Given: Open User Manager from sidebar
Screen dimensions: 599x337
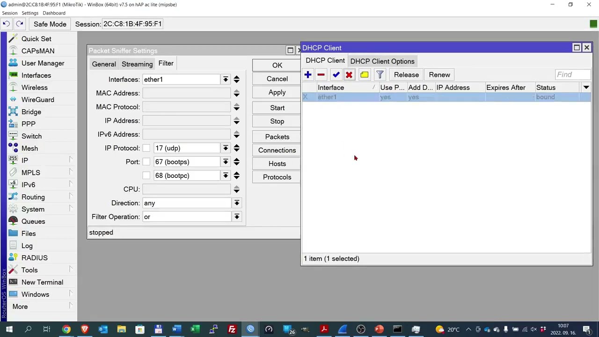Looking at the screenshot, I should (43, 63).
